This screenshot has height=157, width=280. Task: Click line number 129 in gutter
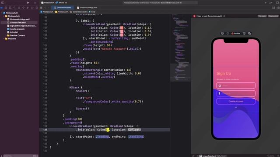(45, 130)
